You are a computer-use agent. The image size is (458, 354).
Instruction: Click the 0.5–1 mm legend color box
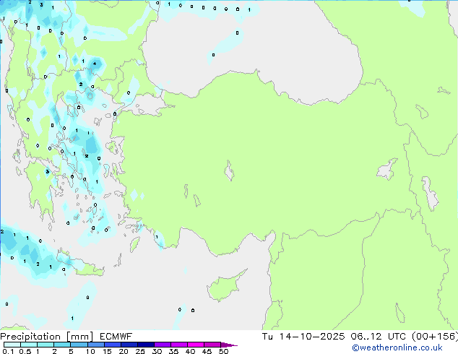click(x=29, y=345)
